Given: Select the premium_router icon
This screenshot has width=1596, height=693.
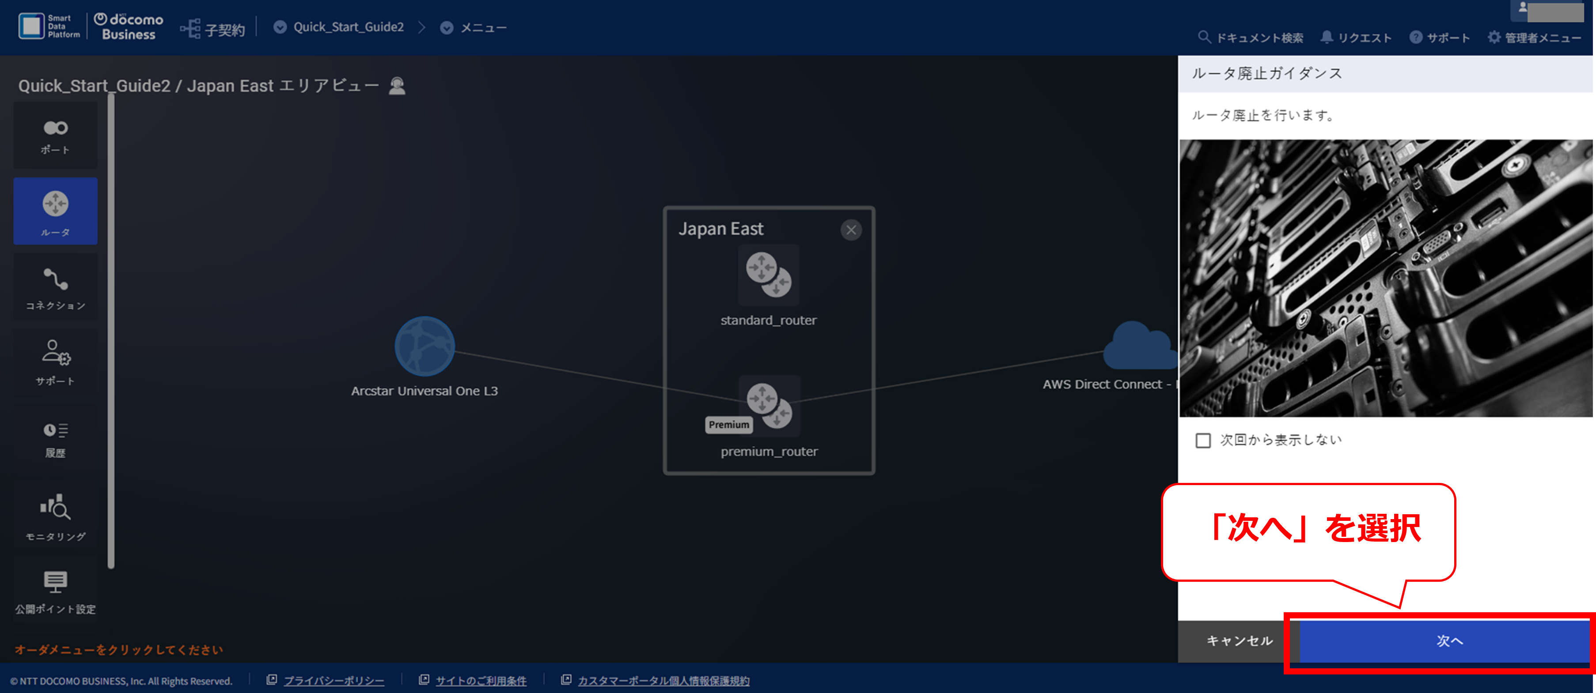Looking at the screenshot, I should tap(769, 406).
